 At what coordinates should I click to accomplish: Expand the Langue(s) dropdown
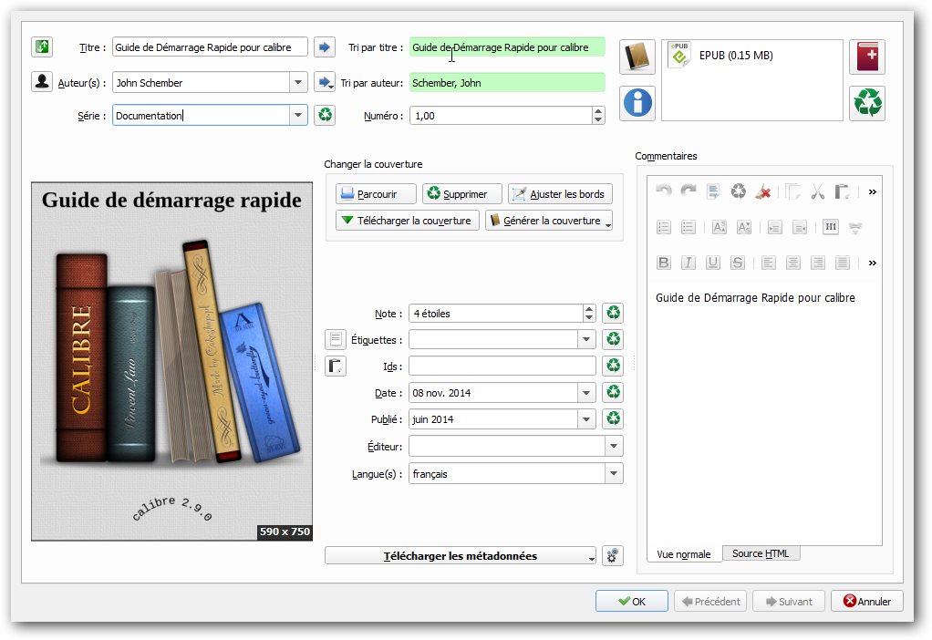[x=614, y=474]
